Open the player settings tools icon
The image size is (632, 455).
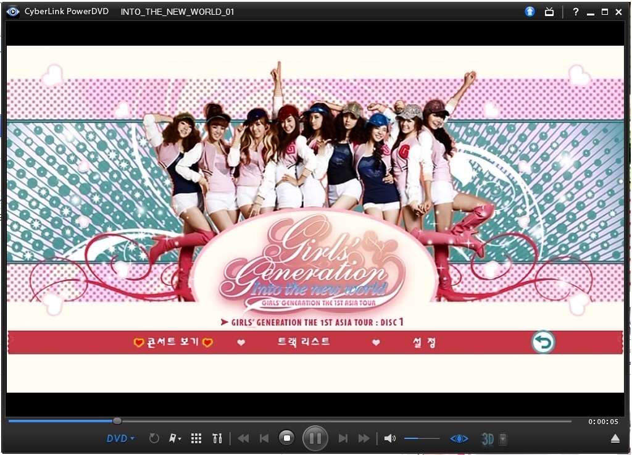(217, 438)
